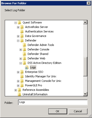92x118 pixels.
Task: Close the Browse For Folder dialog
Action: (89, 3)
